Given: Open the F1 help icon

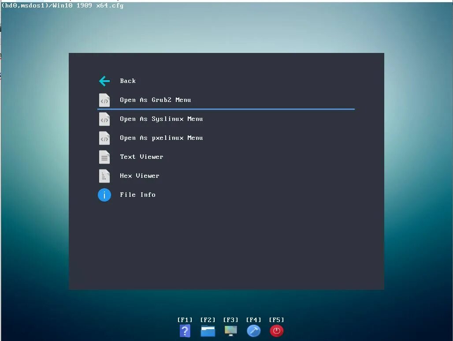Looking at the screenshot, I should click(x=185, y=331).
